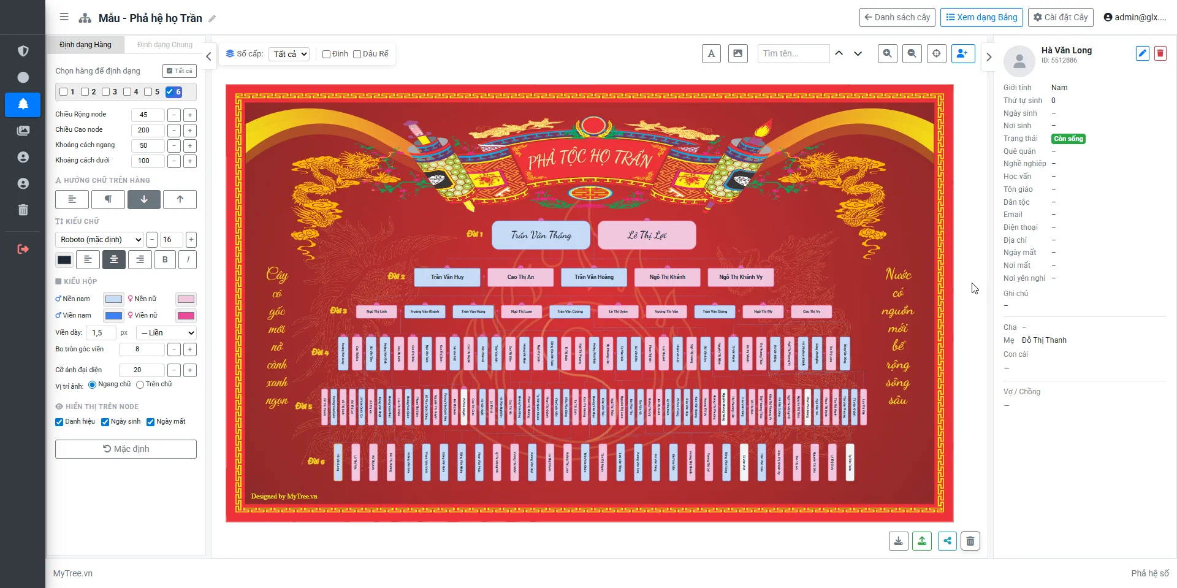Set text direction downward arrow button
This screenshot has width=1177, height=588.
(x=144, y=199)
